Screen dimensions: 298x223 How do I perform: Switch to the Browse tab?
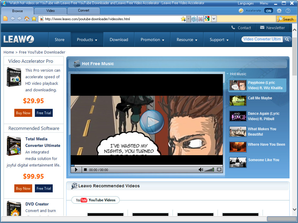[x=18, y=11]
